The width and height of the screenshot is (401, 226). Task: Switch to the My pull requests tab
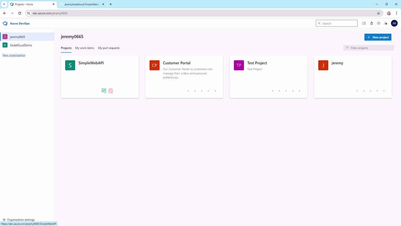tap(109, 48)
